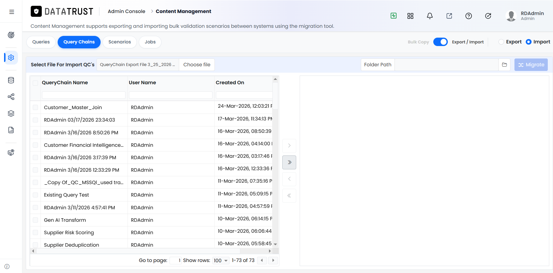The height and width of the screenshot is (273, 553).
Task: Open the help question mark icon
Action: click(x=469, y=16)
